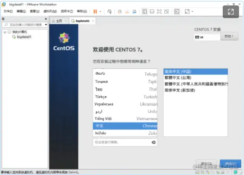Click the 帮助 help button

pyautogui.click(x=229, y=37)
